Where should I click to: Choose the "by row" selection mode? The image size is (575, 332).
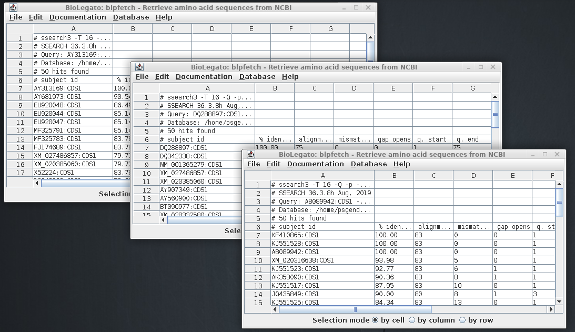[x=462, y=320]
